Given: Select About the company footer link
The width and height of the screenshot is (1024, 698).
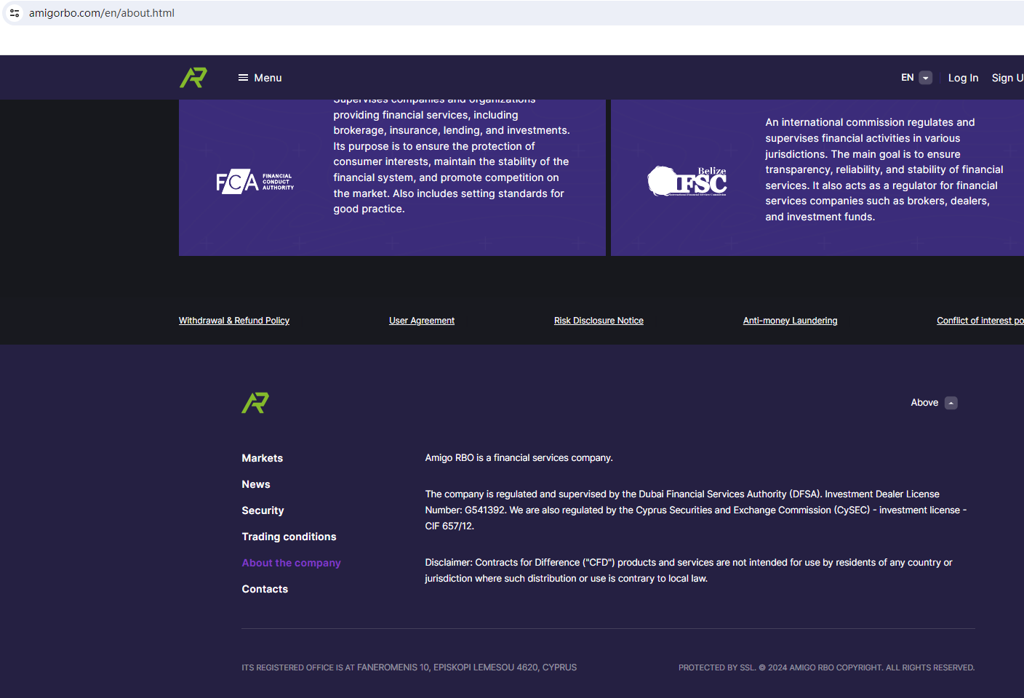Looking at the screenshot, I should coord(292,563).
